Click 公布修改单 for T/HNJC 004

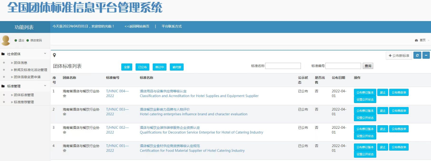click(399, 93)
